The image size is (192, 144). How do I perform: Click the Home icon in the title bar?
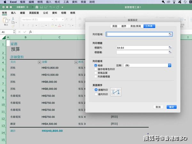point(37,7)
